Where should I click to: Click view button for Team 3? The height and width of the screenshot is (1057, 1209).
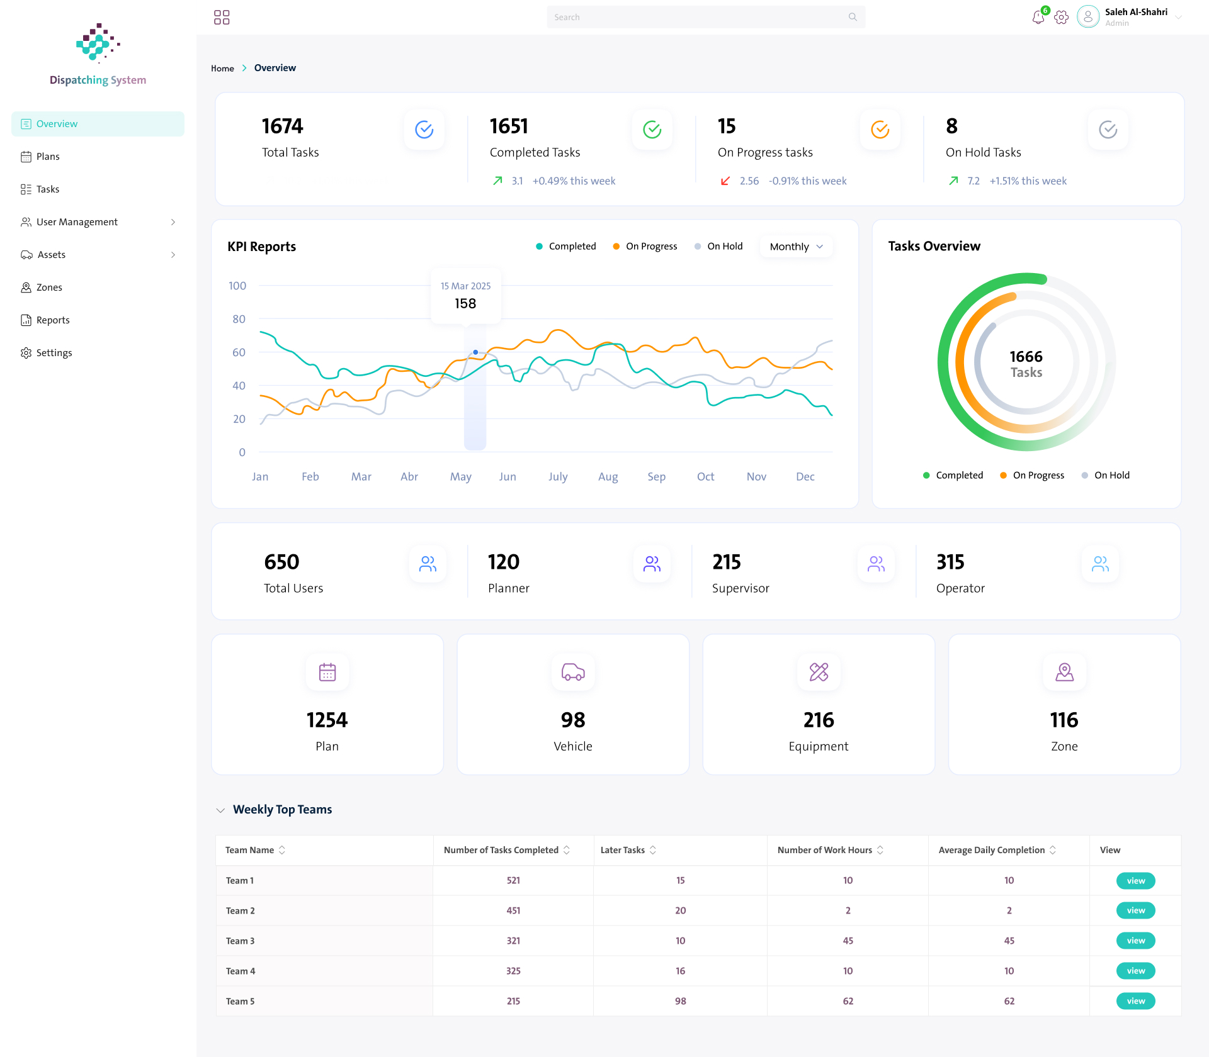[x=1136, y=941]
